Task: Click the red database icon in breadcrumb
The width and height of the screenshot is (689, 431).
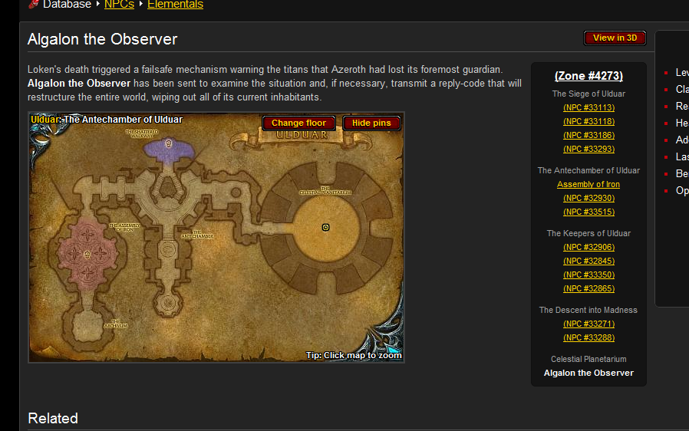Action: pos(34,5)
